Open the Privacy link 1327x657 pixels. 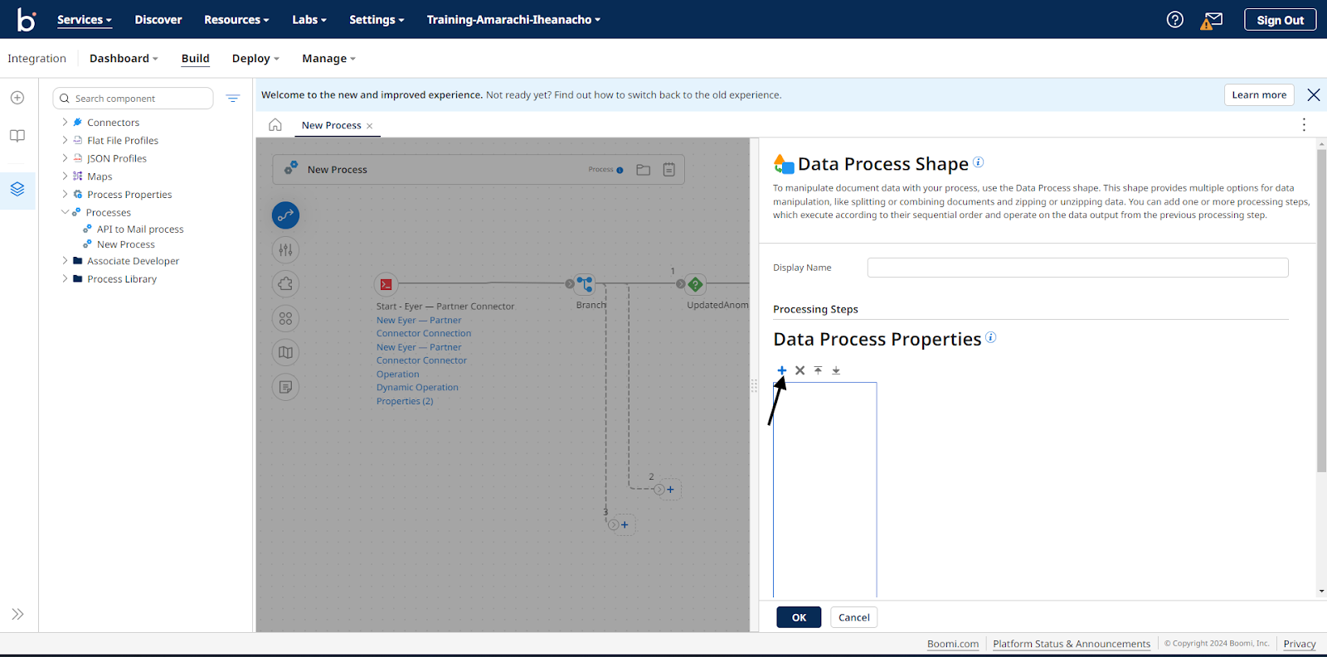[1300, 644]
